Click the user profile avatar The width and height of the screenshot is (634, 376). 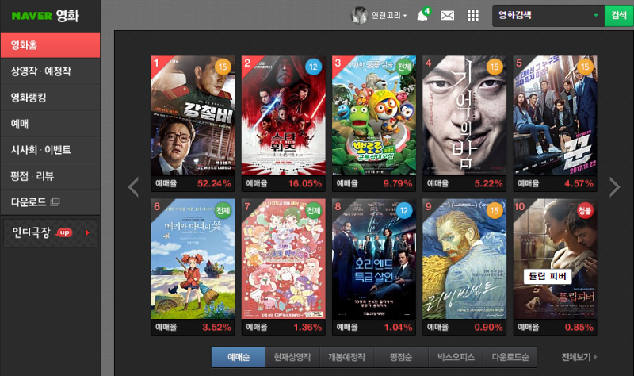pos(359,15)
